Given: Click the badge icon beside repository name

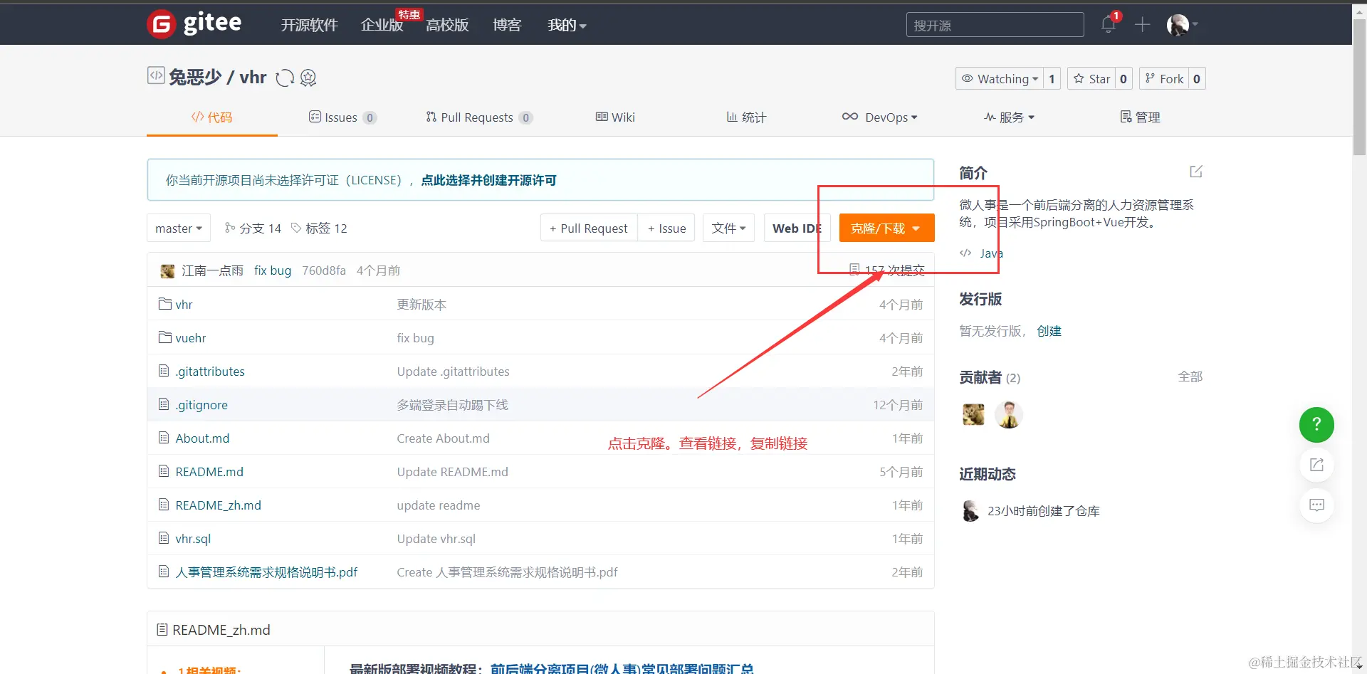Looking at the screenshot, I should click(x=308, y=78).
